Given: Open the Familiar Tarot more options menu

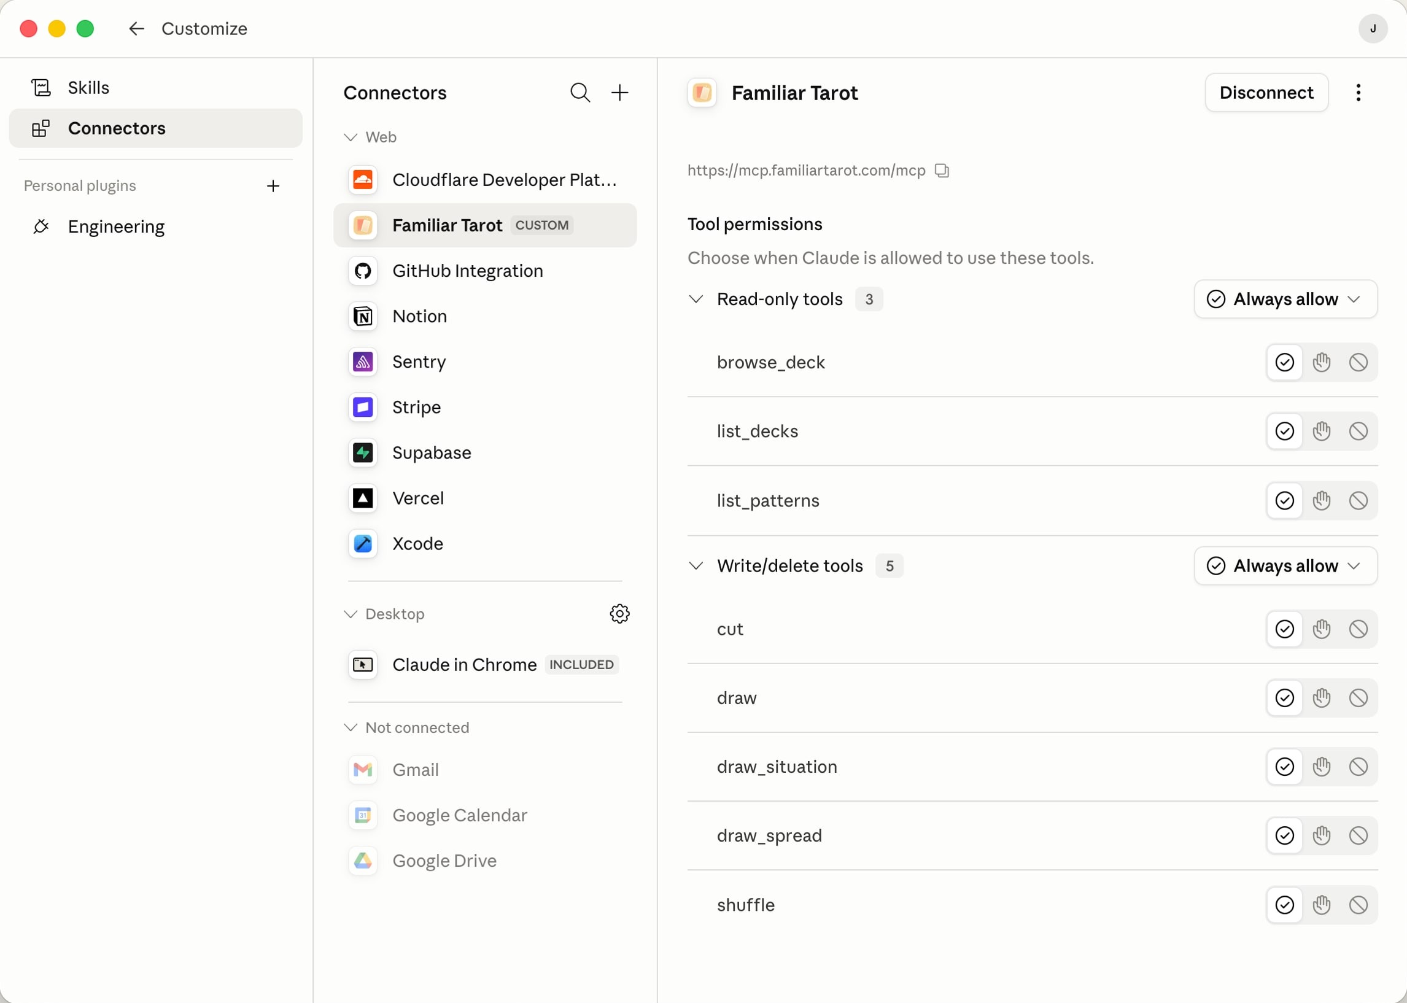Looking at the screenshot, I should (1359, 93).
